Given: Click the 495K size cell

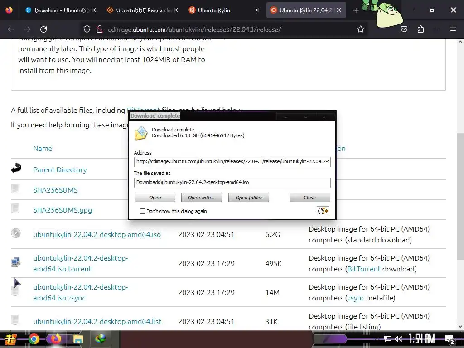Looking at the screenshot, I should pos(273,263).
